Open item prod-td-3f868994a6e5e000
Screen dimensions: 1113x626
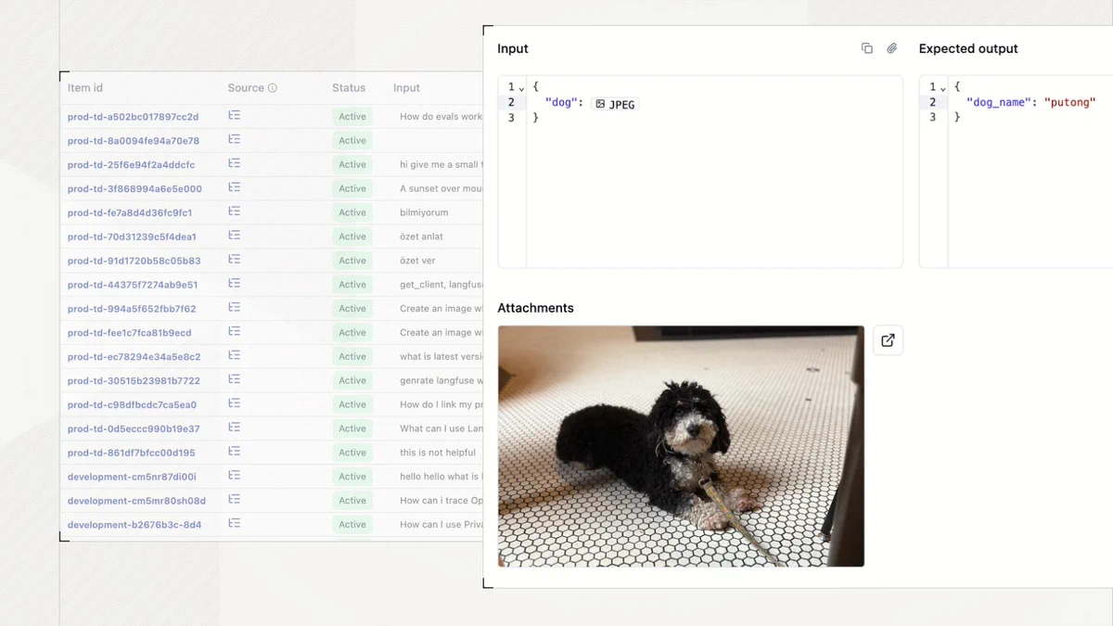pyautogui.click(x=134, y=189)
